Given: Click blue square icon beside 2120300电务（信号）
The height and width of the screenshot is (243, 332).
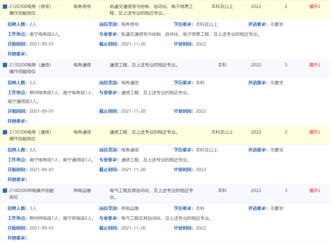Looking at the screenshot, I should (x=5, y=6).
